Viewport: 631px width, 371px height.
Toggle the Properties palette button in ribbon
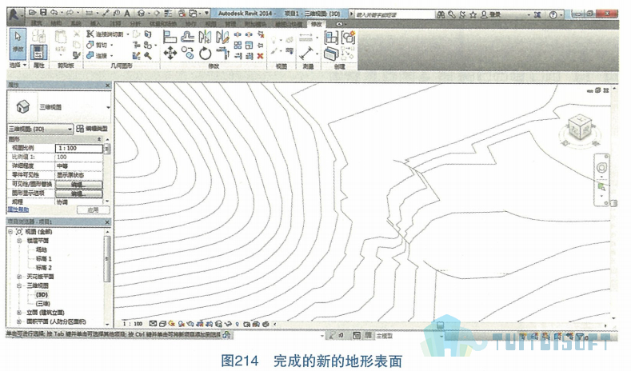39,53
